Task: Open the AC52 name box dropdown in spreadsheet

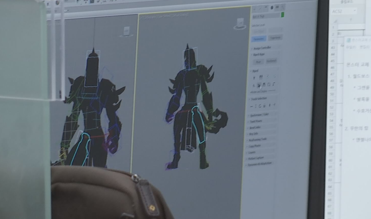Action: [x=354, y=11]
